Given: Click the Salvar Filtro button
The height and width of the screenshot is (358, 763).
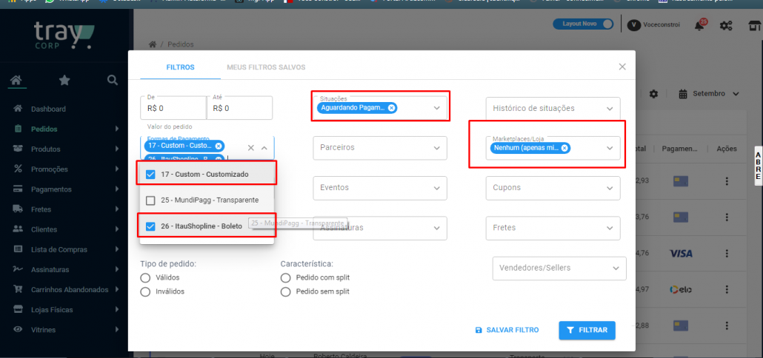Looking at the screenshot, I should [507, 330].
